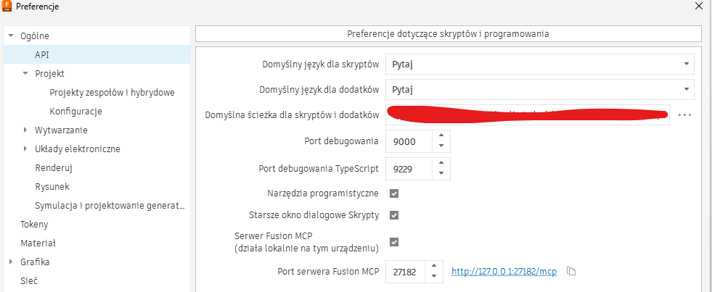Increase the Port debugowania value
The image size is (712, 292).
[x=441, y=136]
